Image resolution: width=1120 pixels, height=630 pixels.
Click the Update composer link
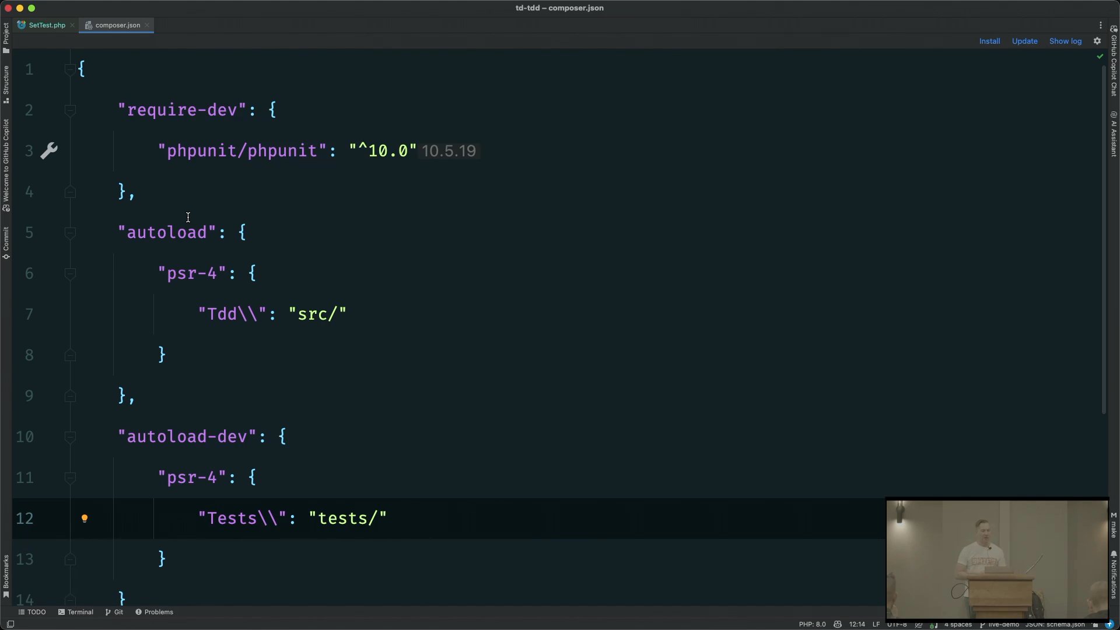point(1024,41)
